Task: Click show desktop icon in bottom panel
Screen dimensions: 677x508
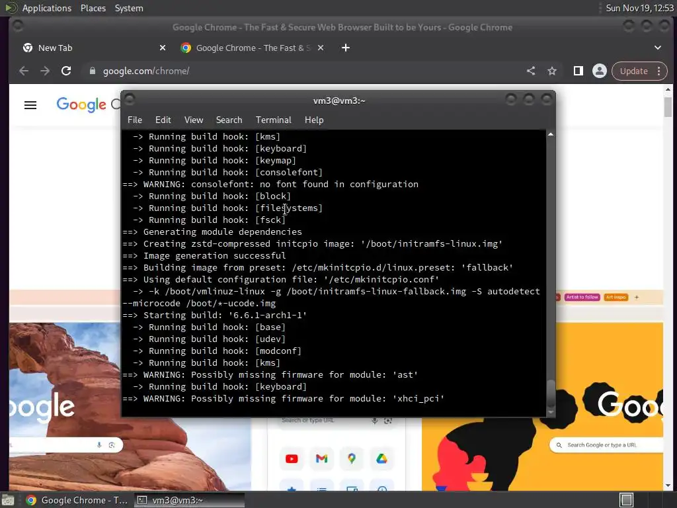Action: click(8, 500)
